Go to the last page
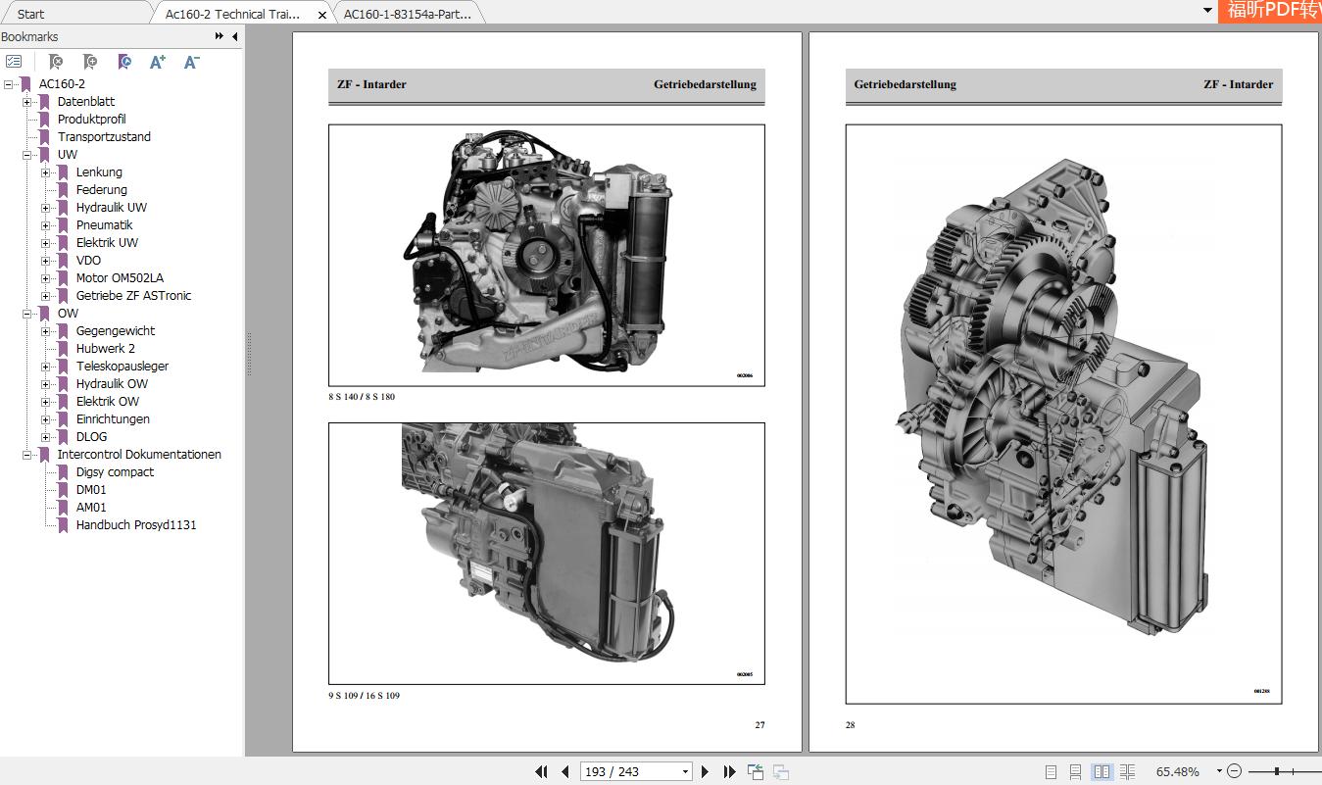 coord(729,771)
